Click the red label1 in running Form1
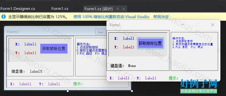This screenshot has height=96, width=226. click(128, 47)
